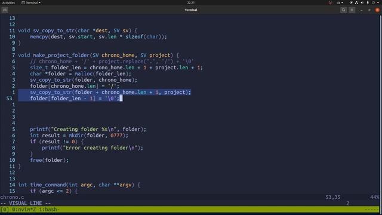Click the commented chrono_home + '/' line
The height and width of the screenshot is (215, 382).
pyautogui.click(x=112, y=62)
